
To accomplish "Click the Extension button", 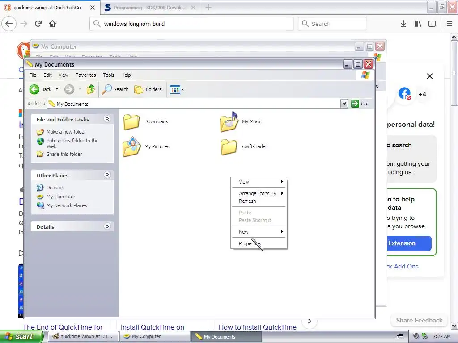I will point(409,243).
